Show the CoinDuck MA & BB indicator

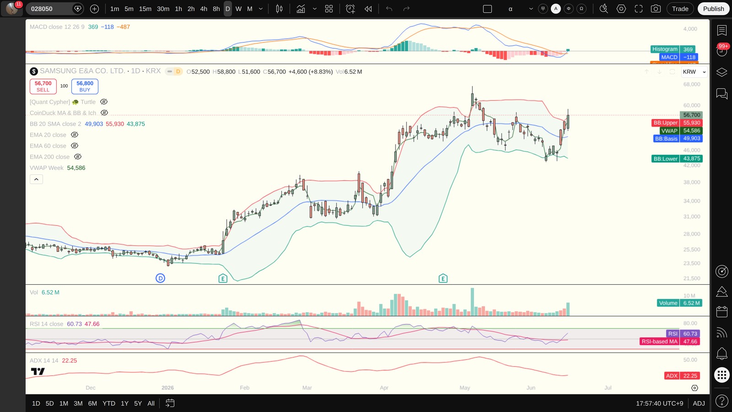tap(104, 113)
